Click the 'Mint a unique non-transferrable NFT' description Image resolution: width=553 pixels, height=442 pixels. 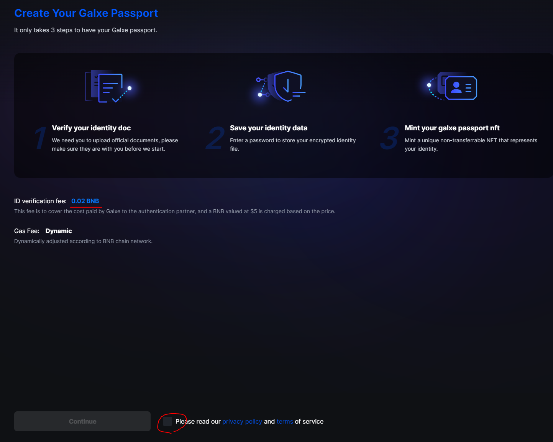tap(471, 145)
